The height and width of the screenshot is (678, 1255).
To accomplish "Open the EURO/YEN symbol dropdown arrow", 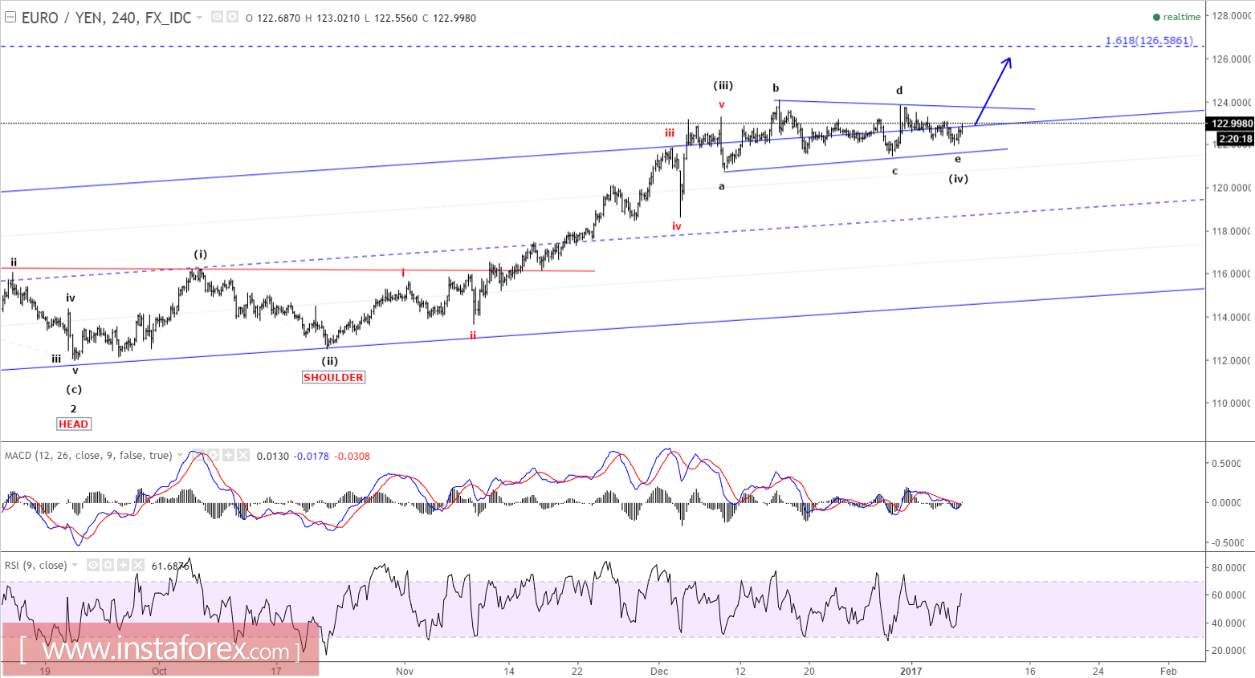I will (x=198, y=17).
